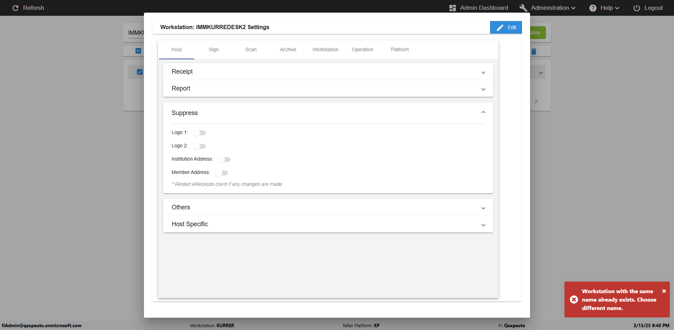
Task: Open the Platform tab
Action: tap(399, 49)
